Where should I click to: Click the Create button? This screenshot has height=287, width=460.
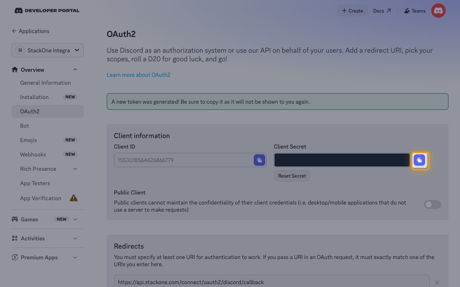tap(352, 11)
